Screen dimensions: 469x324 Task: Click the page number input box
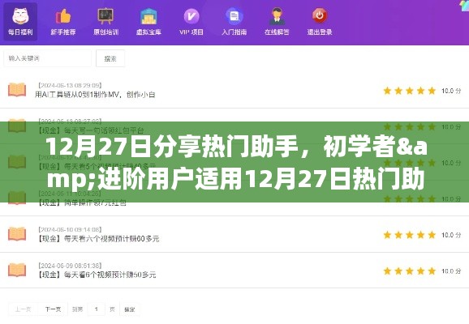tap(97, 309)
